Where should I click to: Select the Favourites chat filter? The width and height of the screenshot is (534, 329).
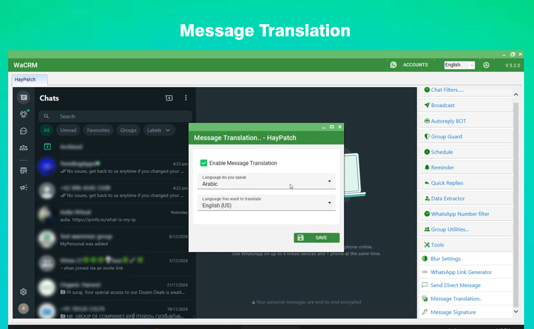[98, 130]
